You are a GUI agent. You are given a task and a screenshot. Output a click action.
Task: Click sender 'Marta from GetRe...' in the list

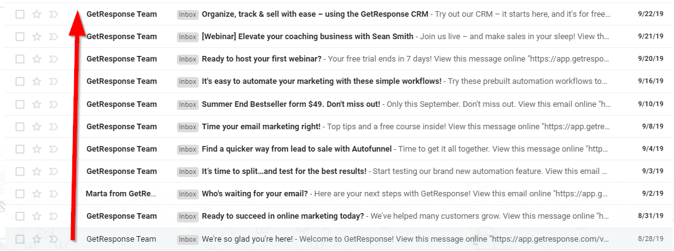(x=121, y=194)
